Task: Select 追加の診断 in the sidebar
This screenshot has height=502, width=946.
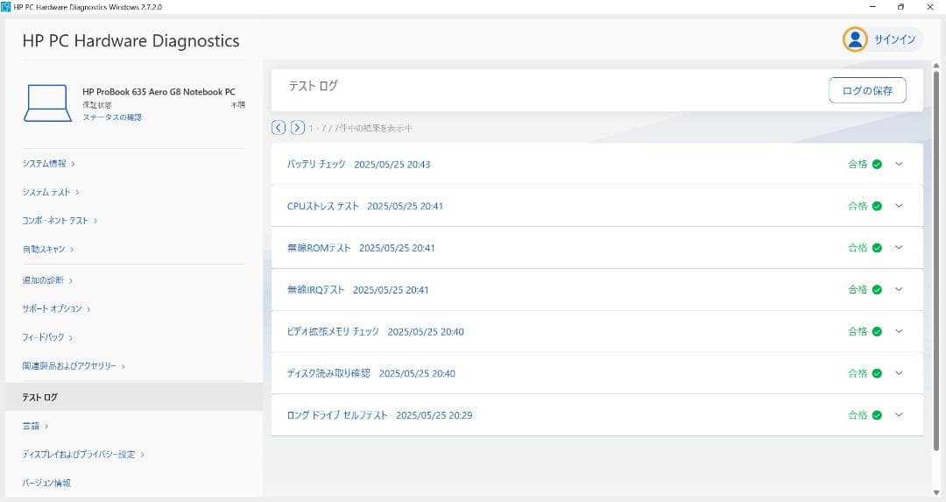Action: click(x=47, y=280)
